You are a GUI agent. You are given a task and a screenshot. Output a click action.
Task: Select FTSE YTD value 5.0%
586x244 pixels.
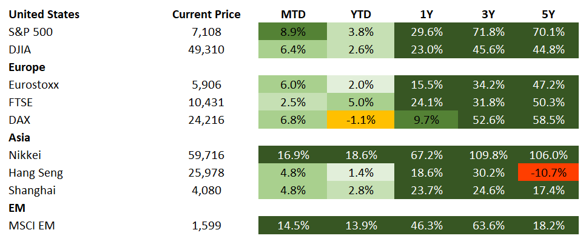coord(360,102)
